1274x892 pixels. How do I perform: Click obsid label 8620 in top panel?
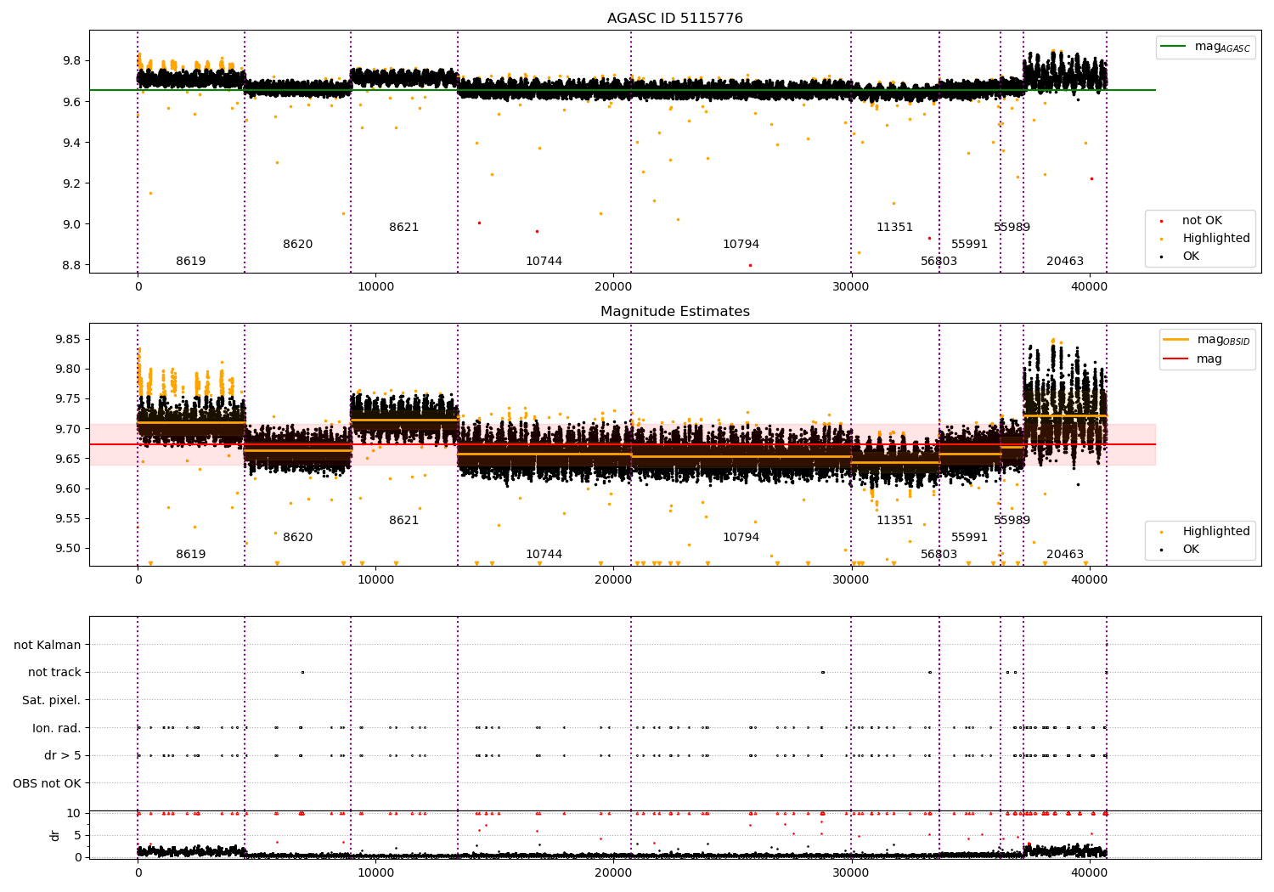[298, 245]
